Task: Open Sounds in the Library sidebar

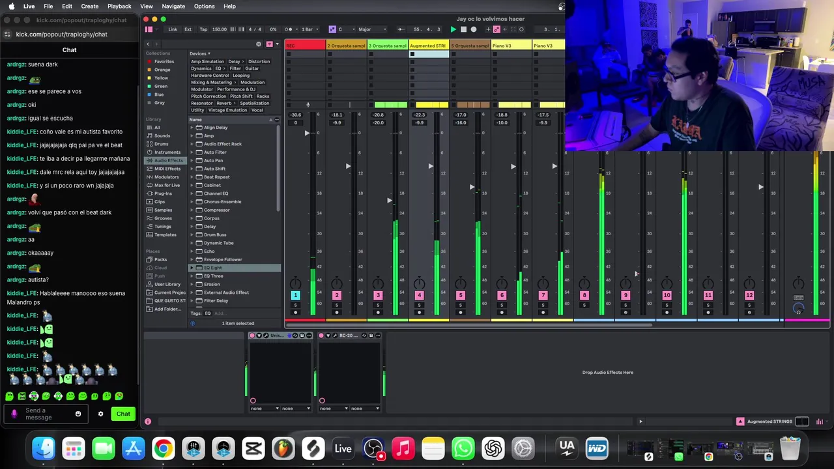Action: pyautogui.click(x=162, y=135)
